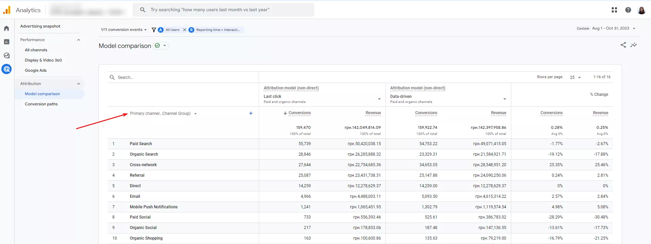The width and height of the screenshot is (651, 244).
Task: Click the Email row
Action: pyautogui.click(x=360, y=196)
